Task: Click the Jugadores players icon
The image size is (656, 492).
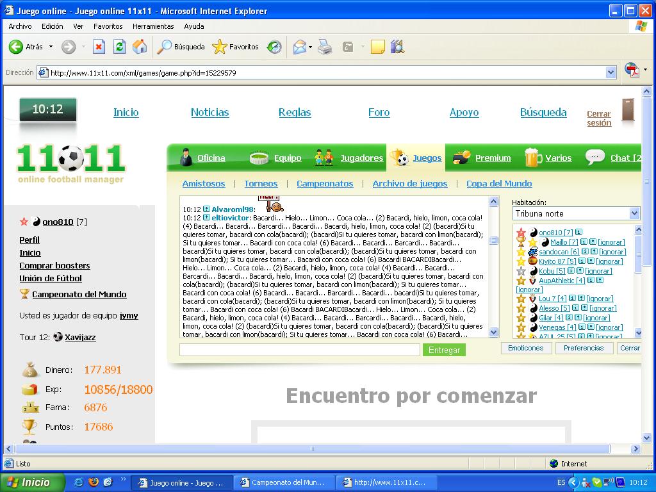Action: (324, 158)
